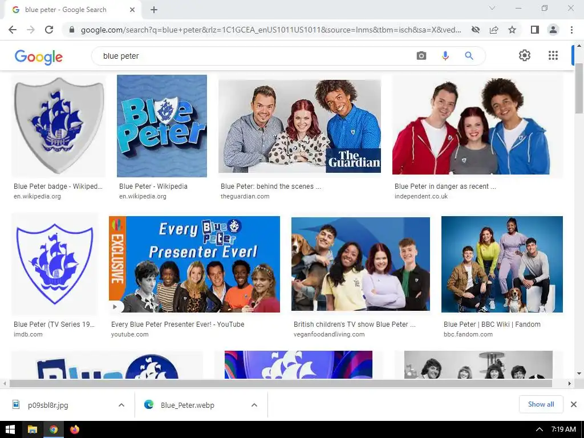Open The Guardian presenters image
This screenshot has height=438, width=584.
pyautogui.click(x=299, y=126)
